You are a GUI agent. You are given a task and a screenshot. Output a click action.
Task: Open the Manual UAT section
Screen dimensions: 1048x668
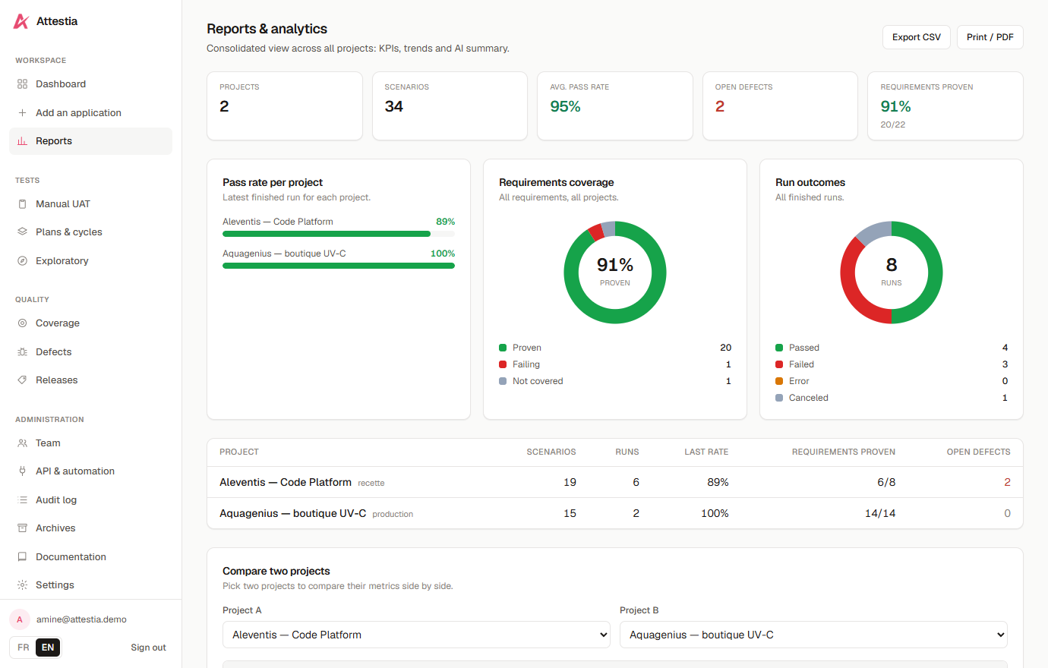[x=90, y=204]
